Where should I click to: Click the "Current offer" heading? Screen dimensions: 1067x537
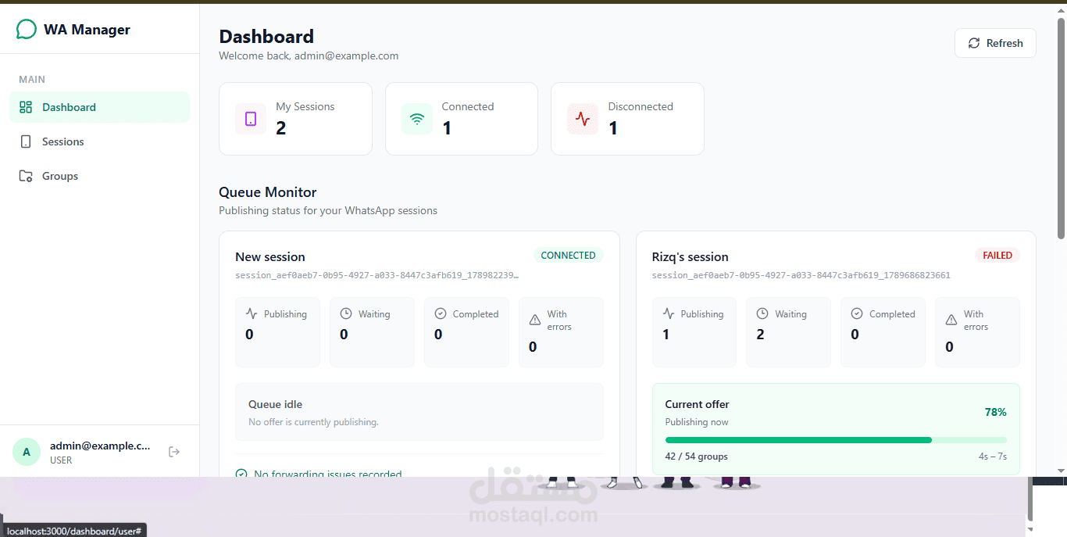tap(697, 404)
